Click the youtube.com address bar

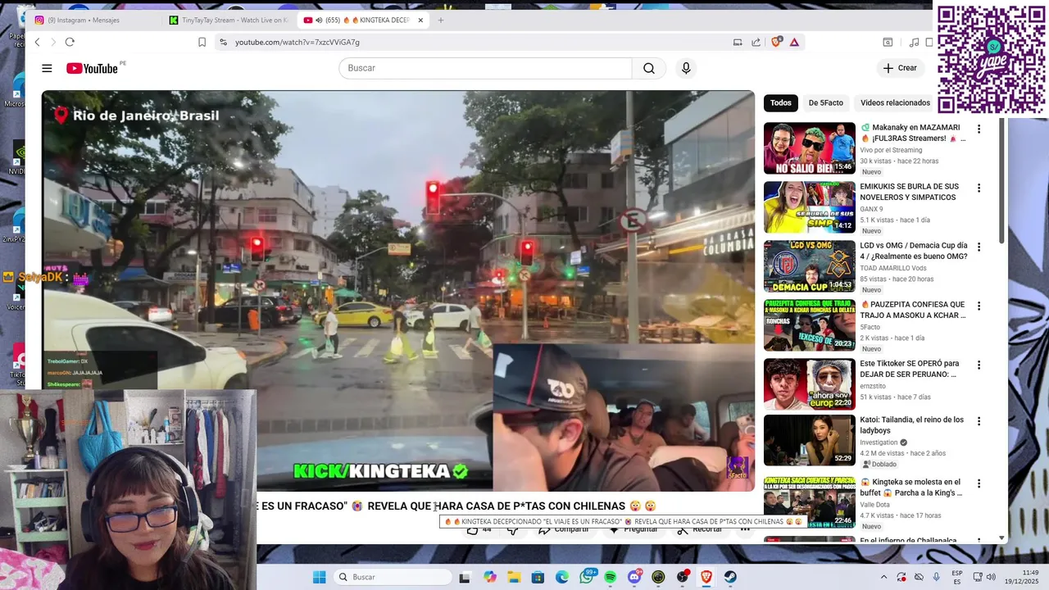[475, 42]
